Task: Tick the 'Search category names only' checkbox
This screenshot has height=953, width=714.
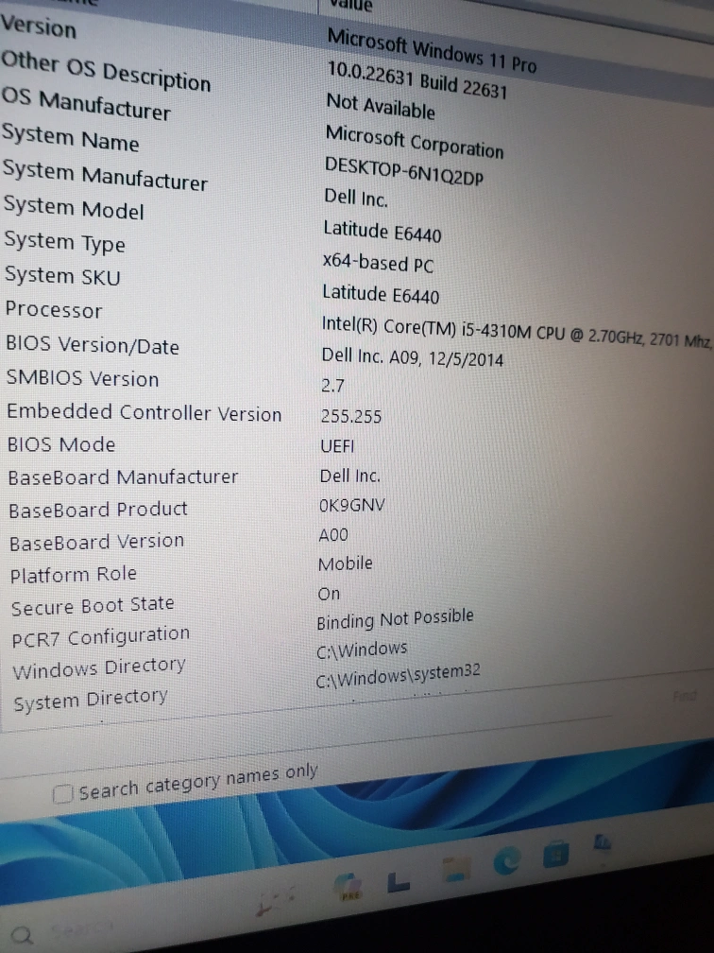Action: (x=63, y=794)
